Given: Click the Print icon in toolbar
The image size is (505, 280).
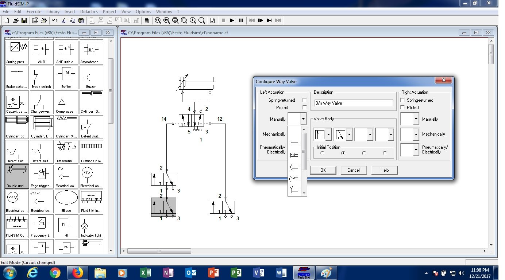Looking at the screenshot, I should pyautogui.click(x=44, y=20).
